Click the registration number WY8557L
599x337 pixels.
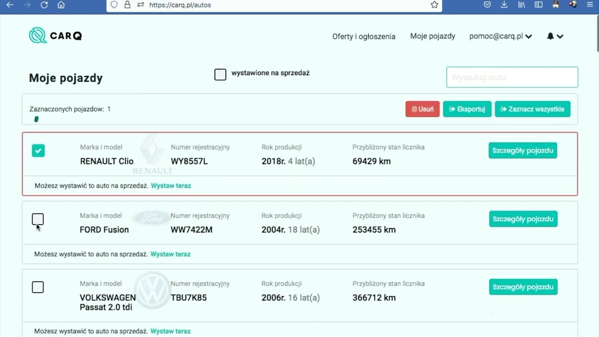tap(189, 161)
